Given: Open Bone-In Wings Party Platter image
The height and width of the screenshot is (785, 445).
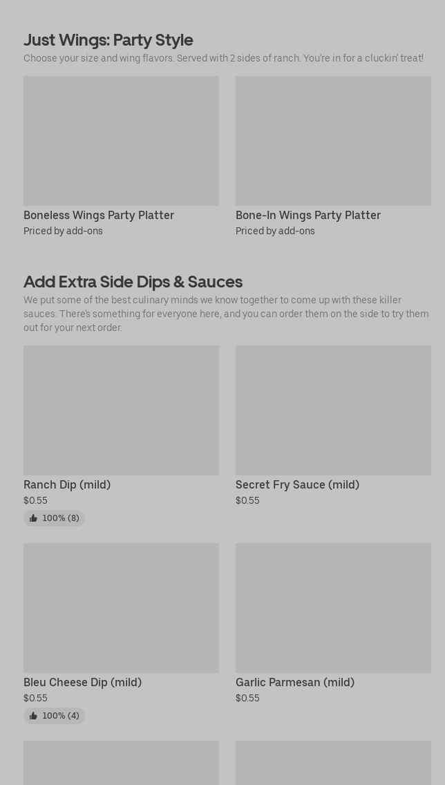Looking at the screenshot, I should 333,141.
